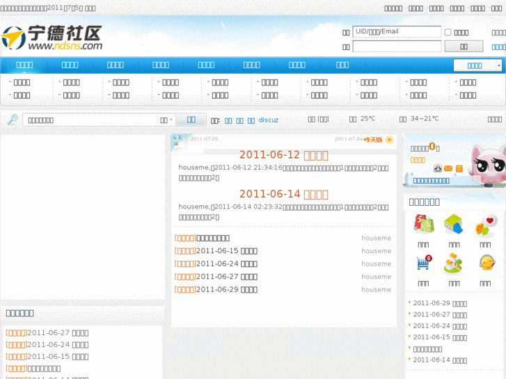The height and width of the screenshot is (379, 506).
Task: Click the pink cat mascot image
Action: 487,166
